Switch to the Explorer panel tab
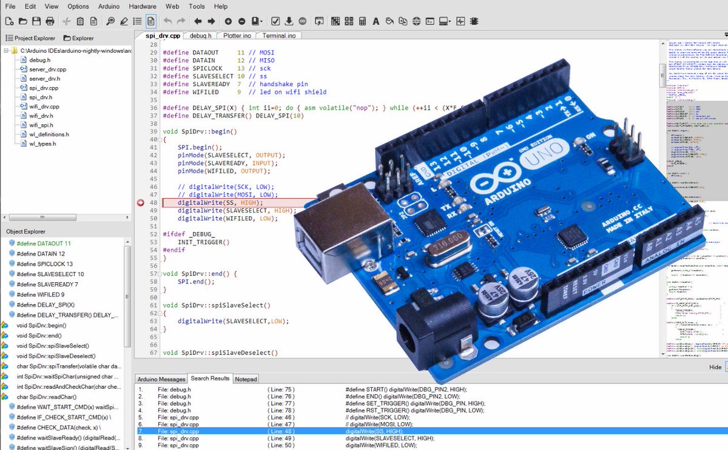This screenshot has width=728, height=450. pyautogui.click(x=78, y=38)
